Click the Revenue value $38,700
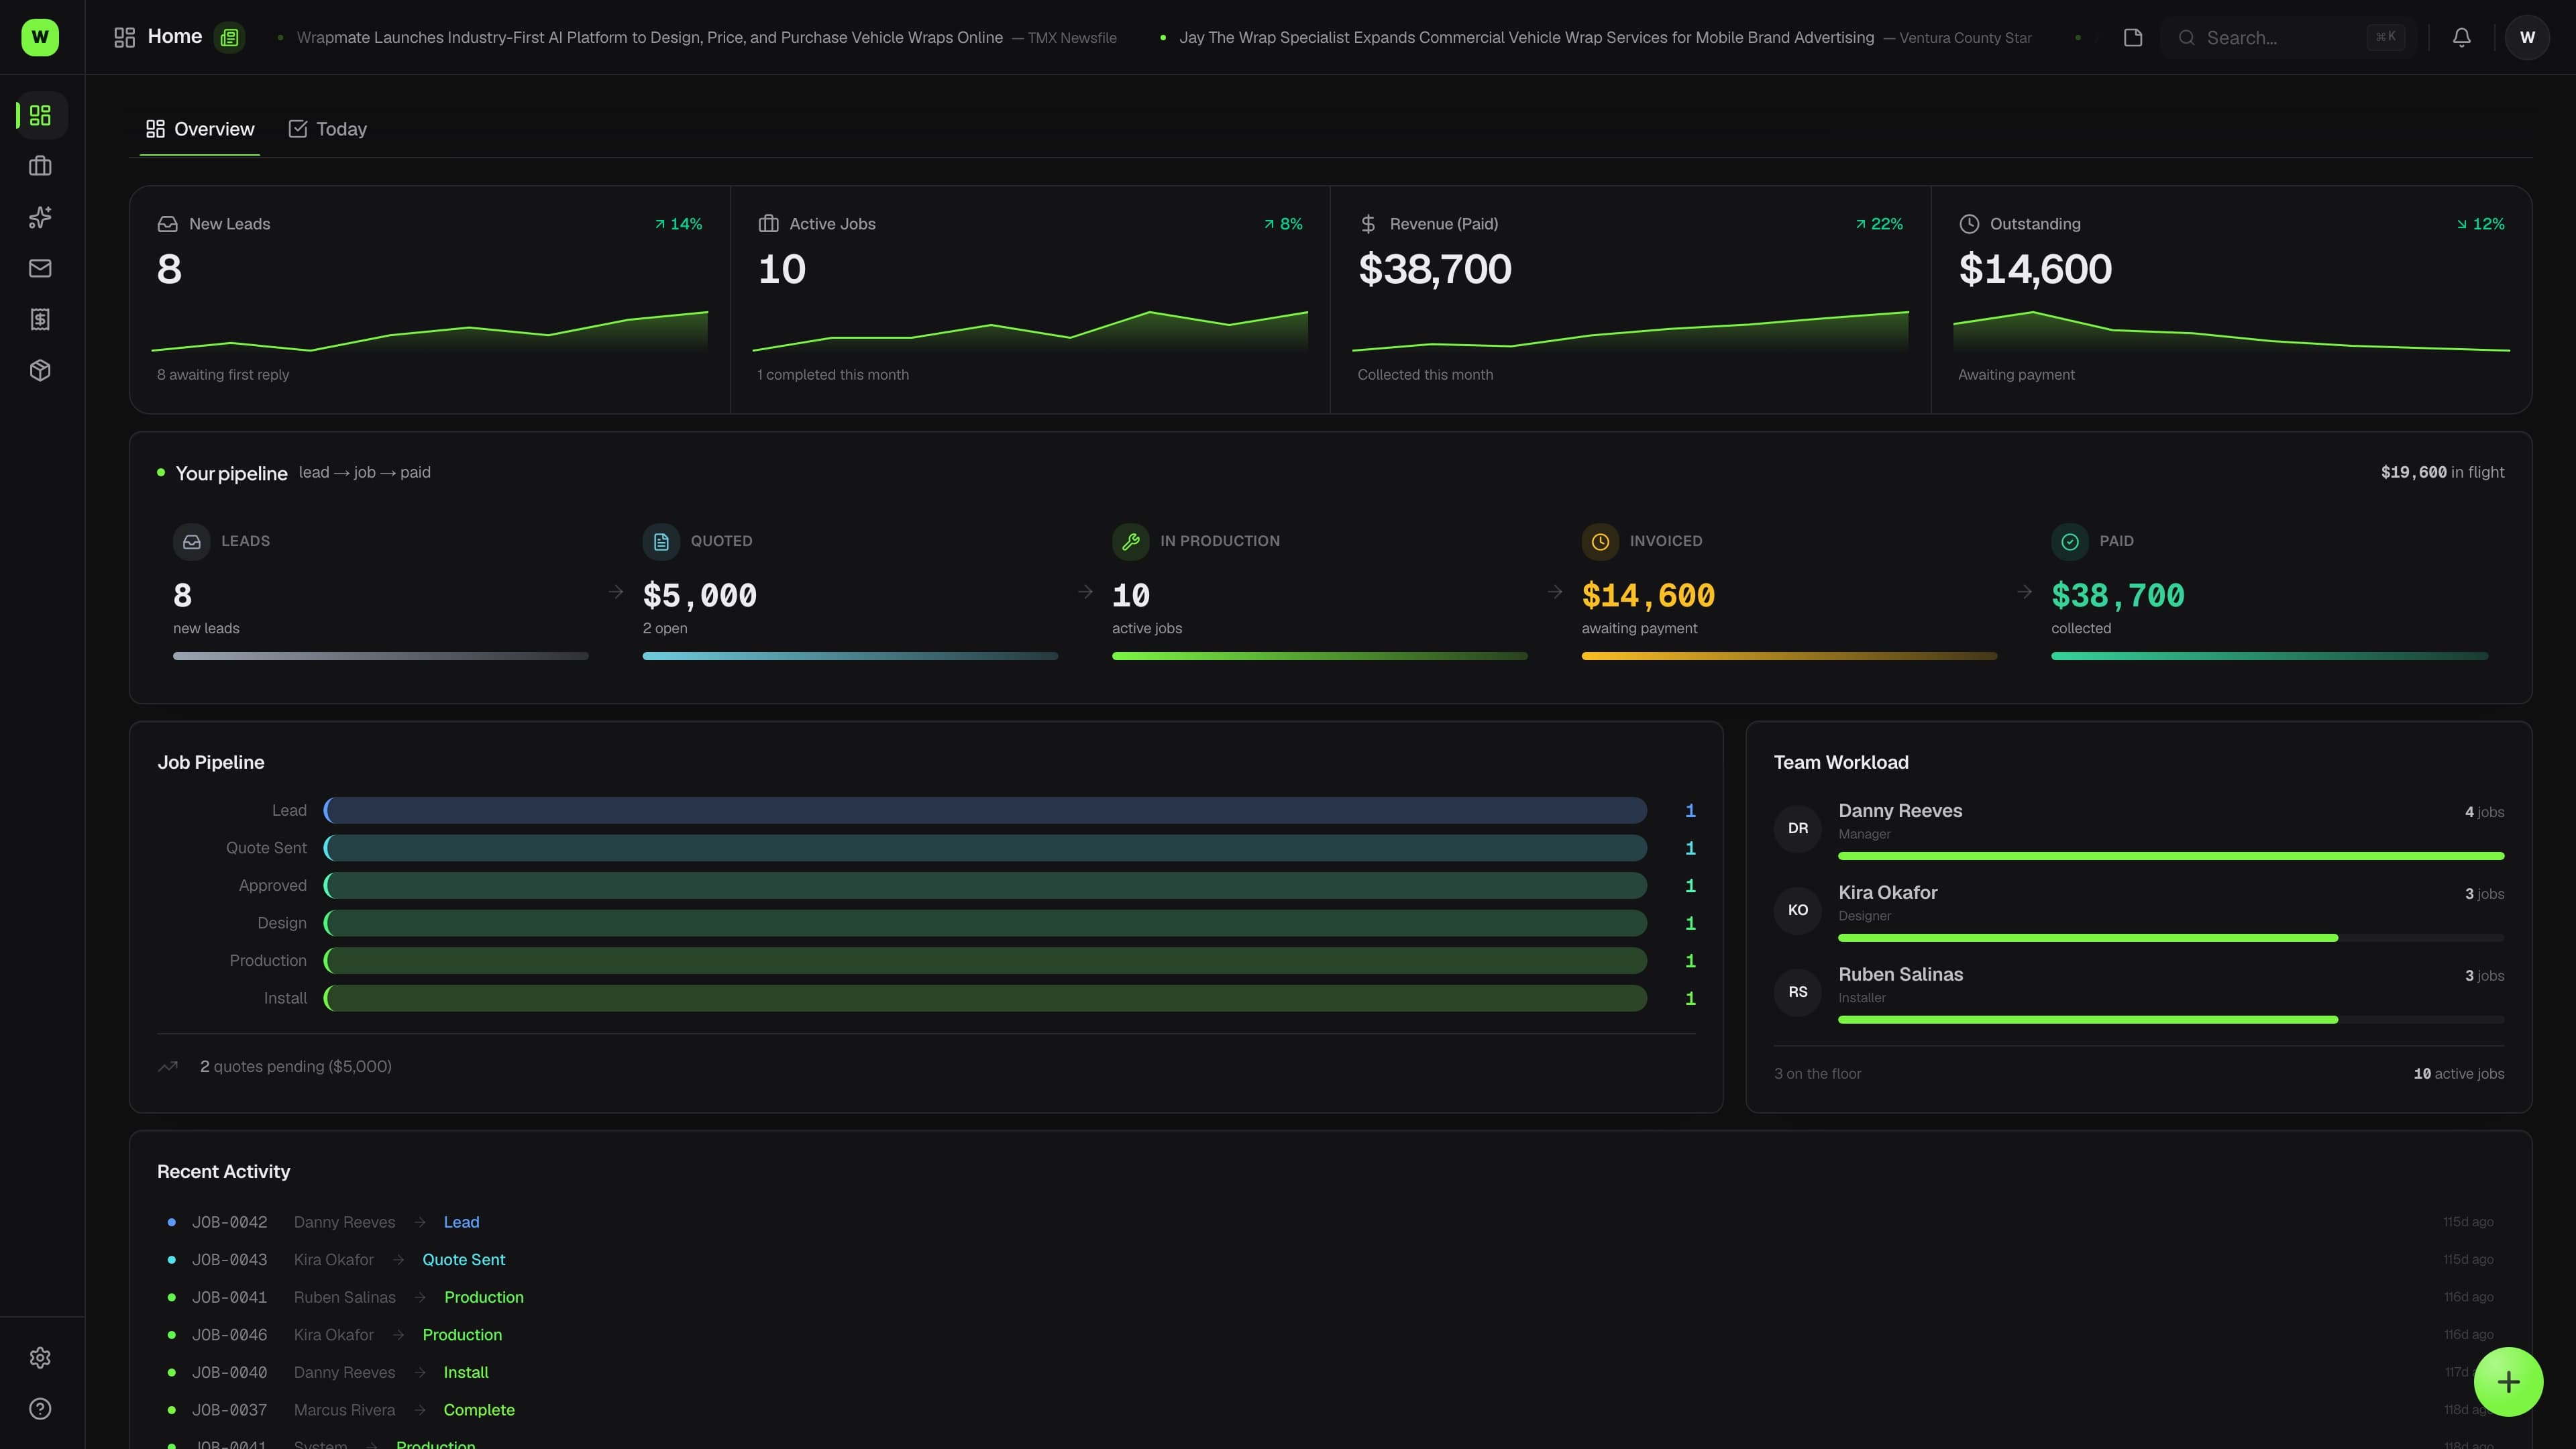Viewport: 2576px width, 1449px height. pyautogui.click(x=1435, y=269)
